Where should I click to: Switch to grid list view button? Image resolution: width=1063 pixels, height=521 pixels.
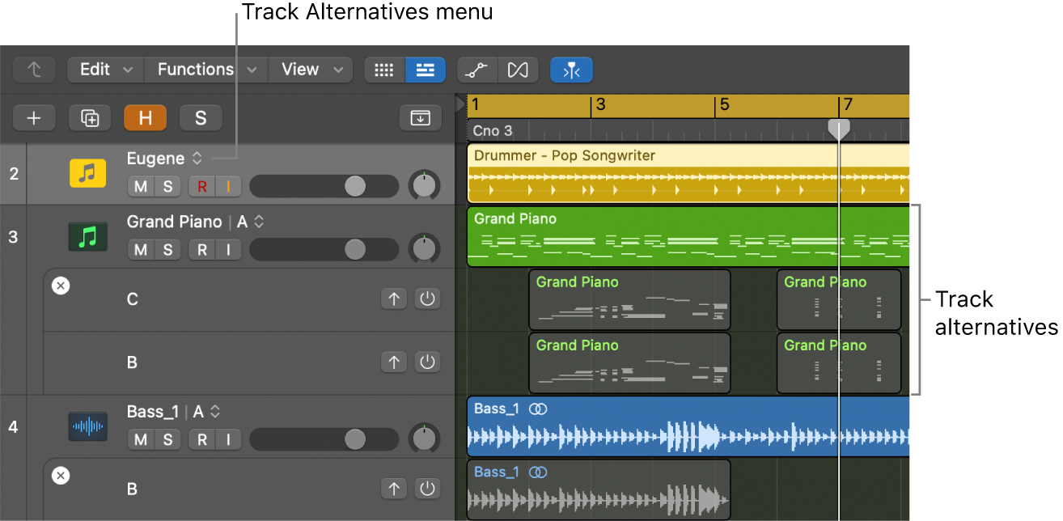(x=384, y=70)
